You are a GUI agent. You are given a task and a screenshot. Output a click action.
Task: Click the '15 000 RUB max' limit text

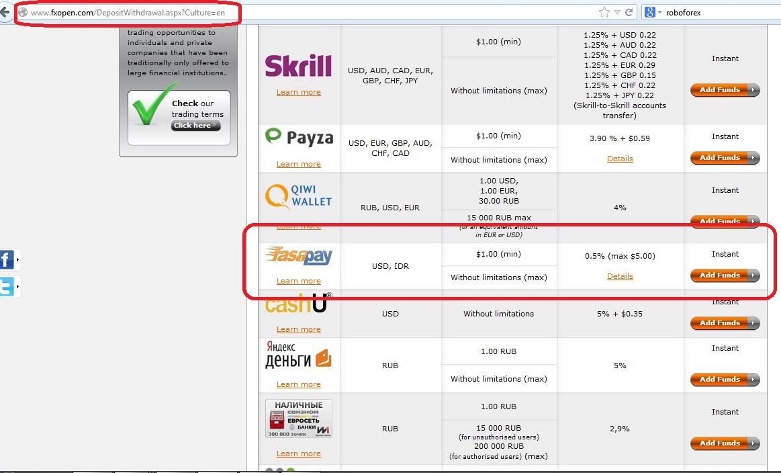tap(498, 218)
